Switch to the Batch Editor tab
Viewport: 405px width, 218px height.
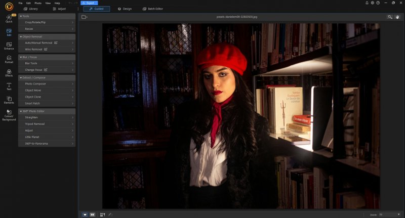(153, 9)
